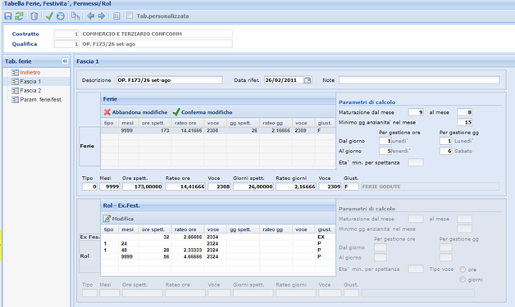Click the Indietro tree node icon
Viewport: 515px width, 307px height.
15,73
